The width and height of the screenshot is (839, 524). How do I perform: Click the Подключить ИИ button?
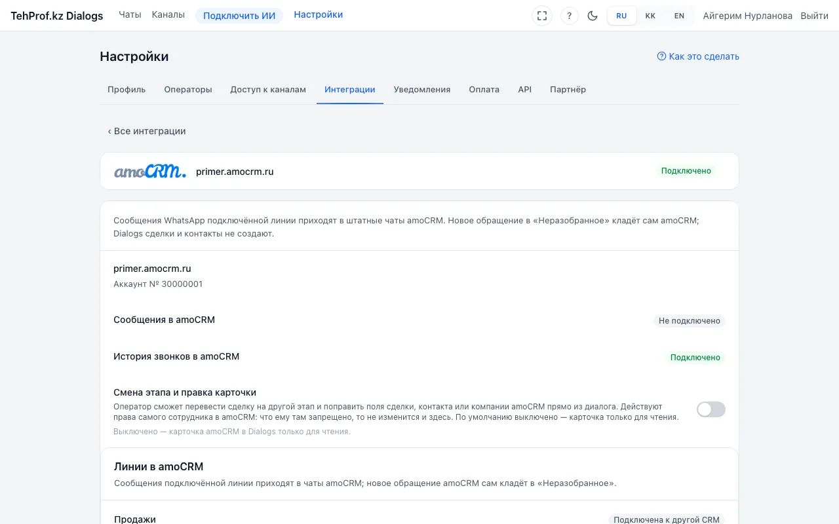[x=239, y=16]
